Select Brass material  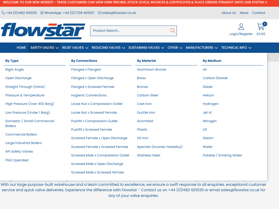click(141, 78)
